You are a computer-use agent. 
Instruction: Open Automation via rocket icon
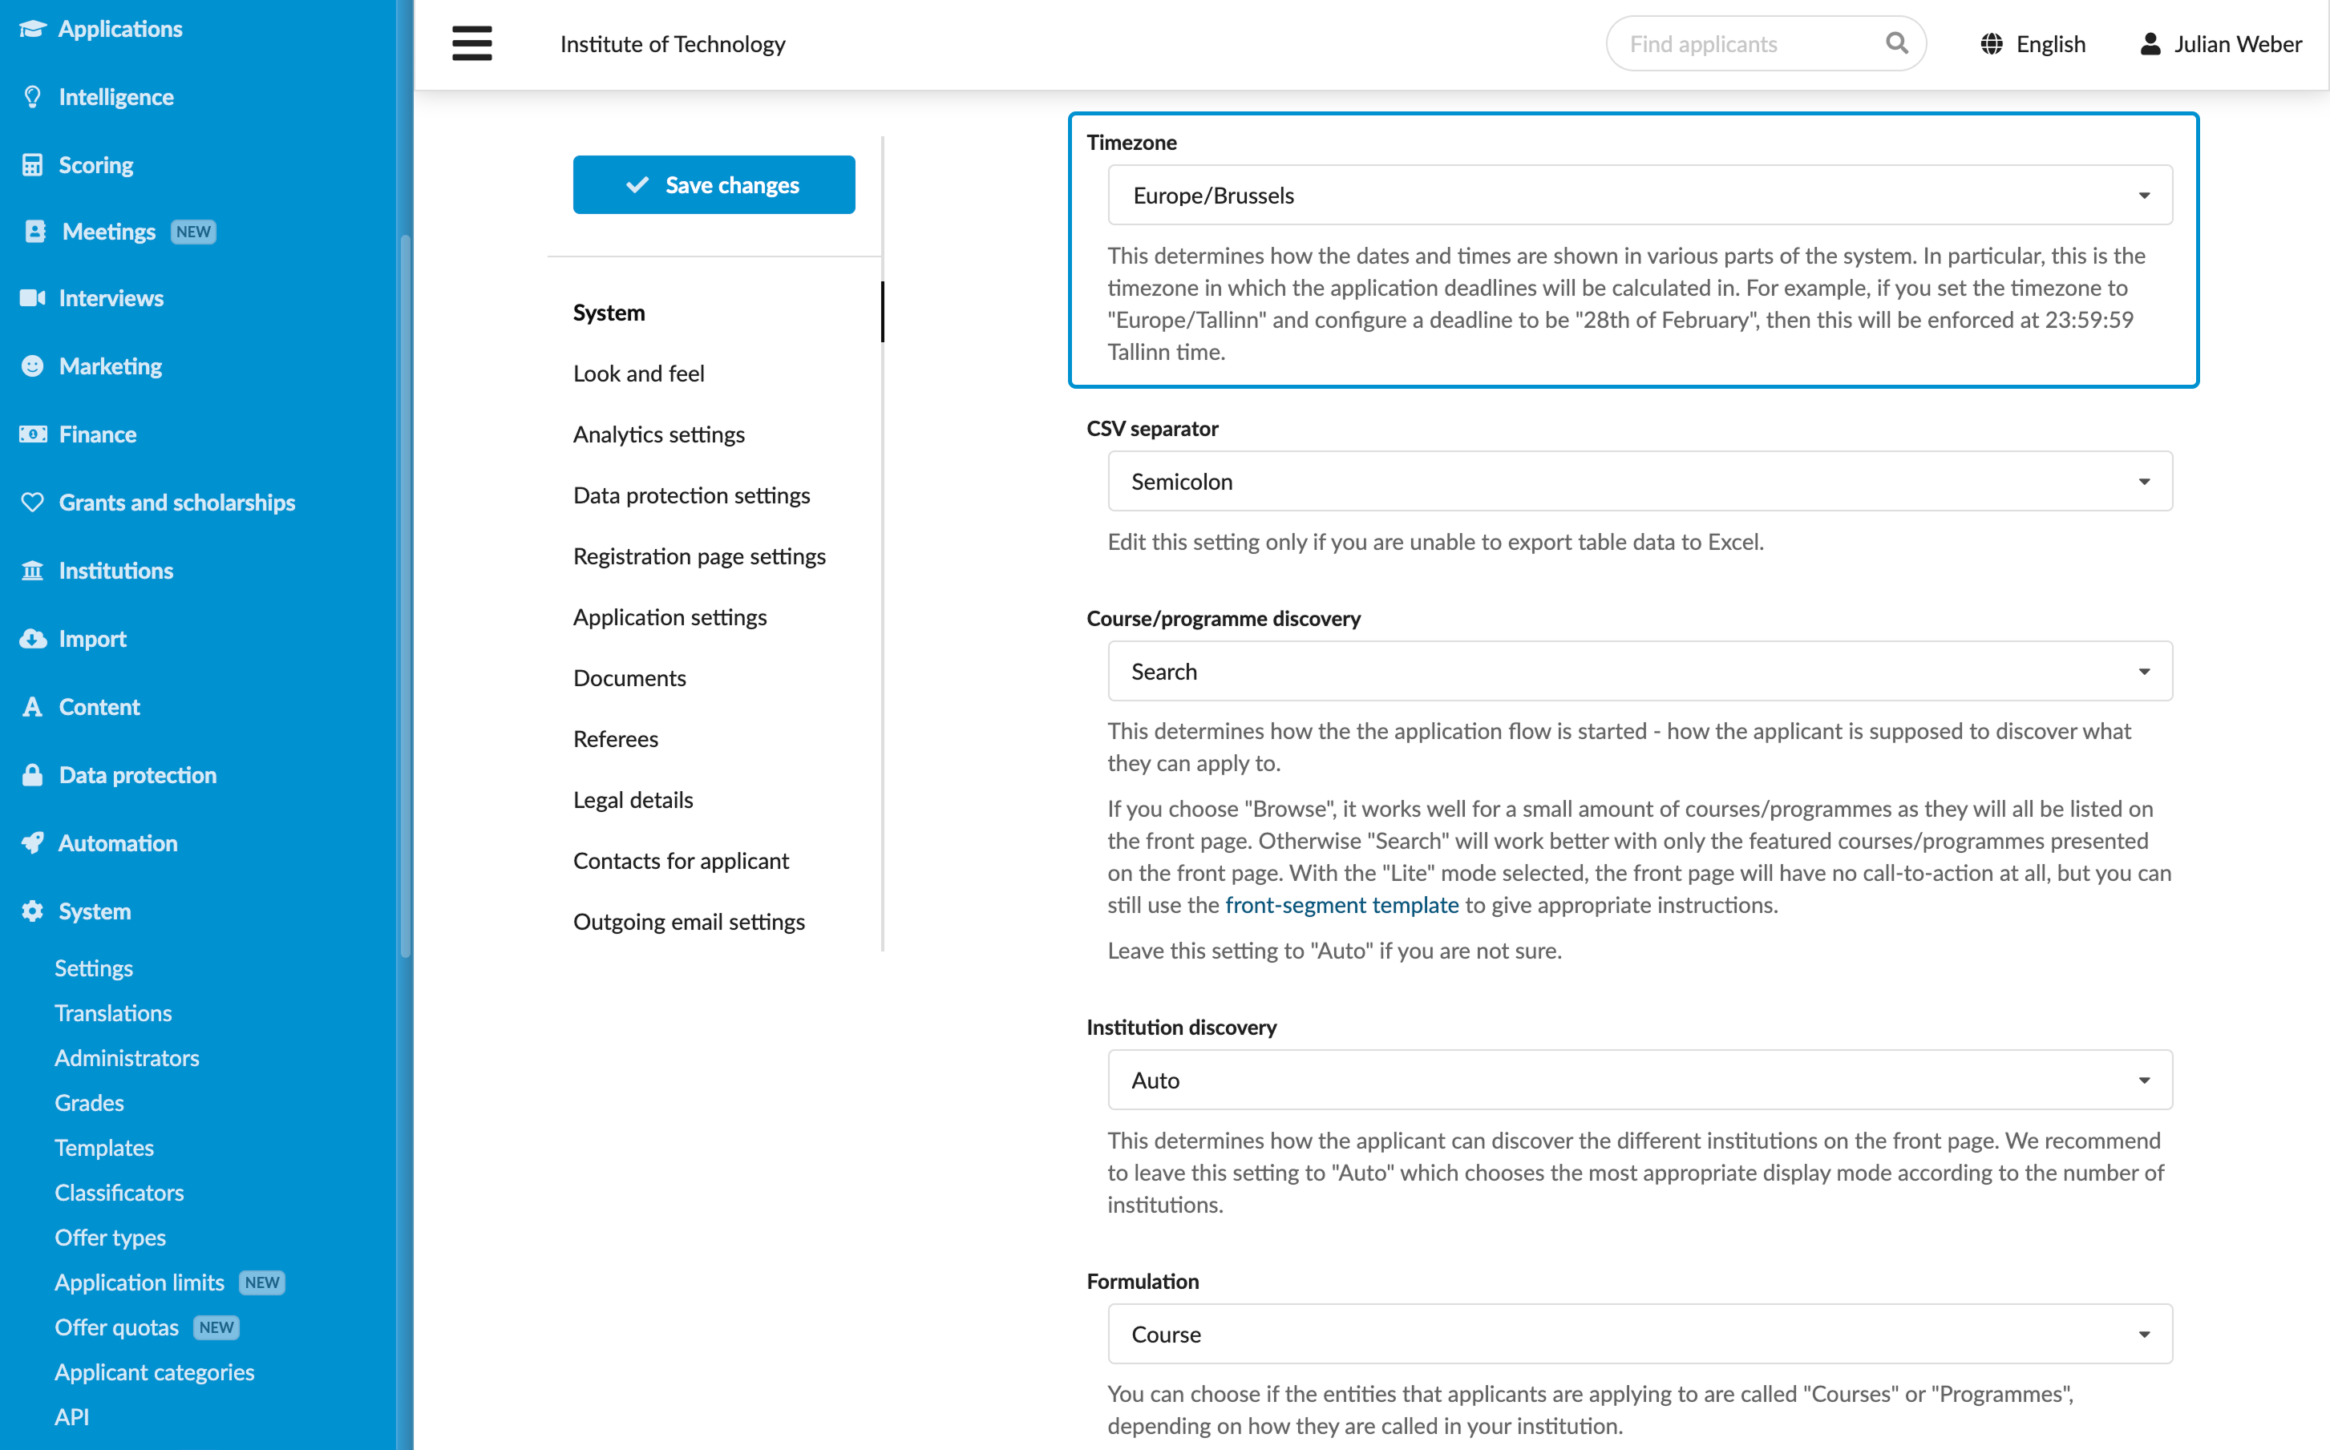point(33,843)
